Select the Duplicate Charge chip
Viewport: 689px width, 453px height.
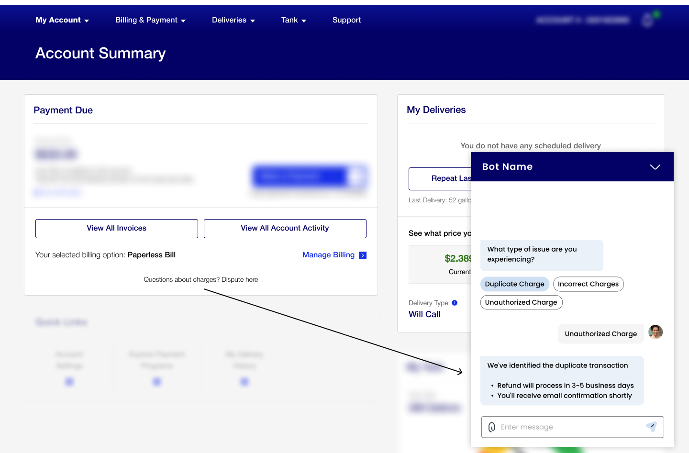(x=515, y=284)
